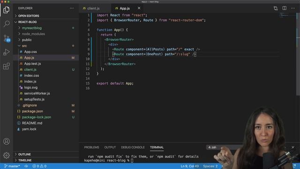Open Explorer's more actions ellipsis
The width and height of the screenshot is (300, 169).
click(x=72, y=8)
